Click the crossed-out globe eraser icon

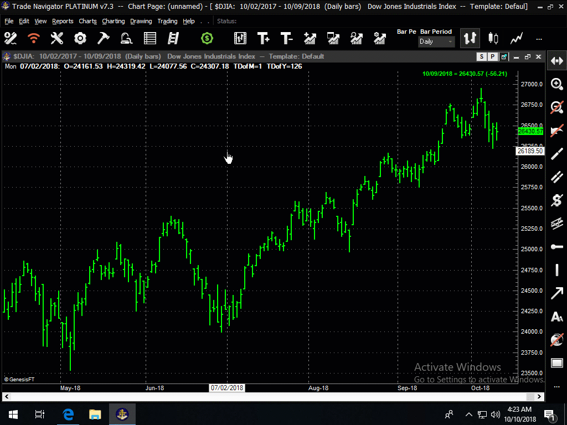pos(557,340)
